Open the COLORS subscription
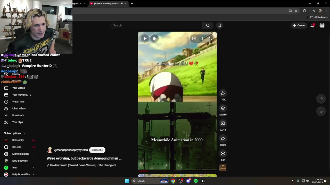Viewport: 330px width, 185px height. [17, 147]
